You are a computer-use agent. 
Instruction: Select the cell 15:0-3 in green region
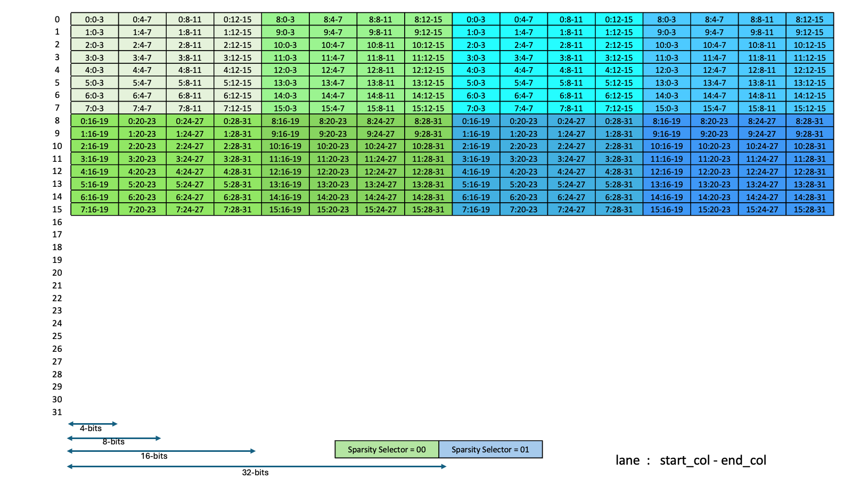tap(286, 108)
